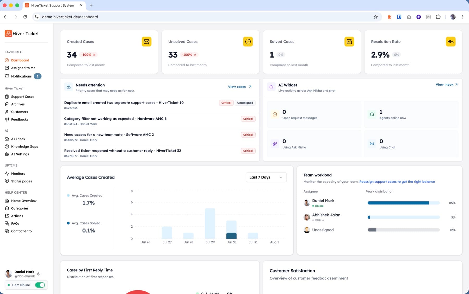
Task: Click the Jul 29 chart bar
Action: coord(210,223)
